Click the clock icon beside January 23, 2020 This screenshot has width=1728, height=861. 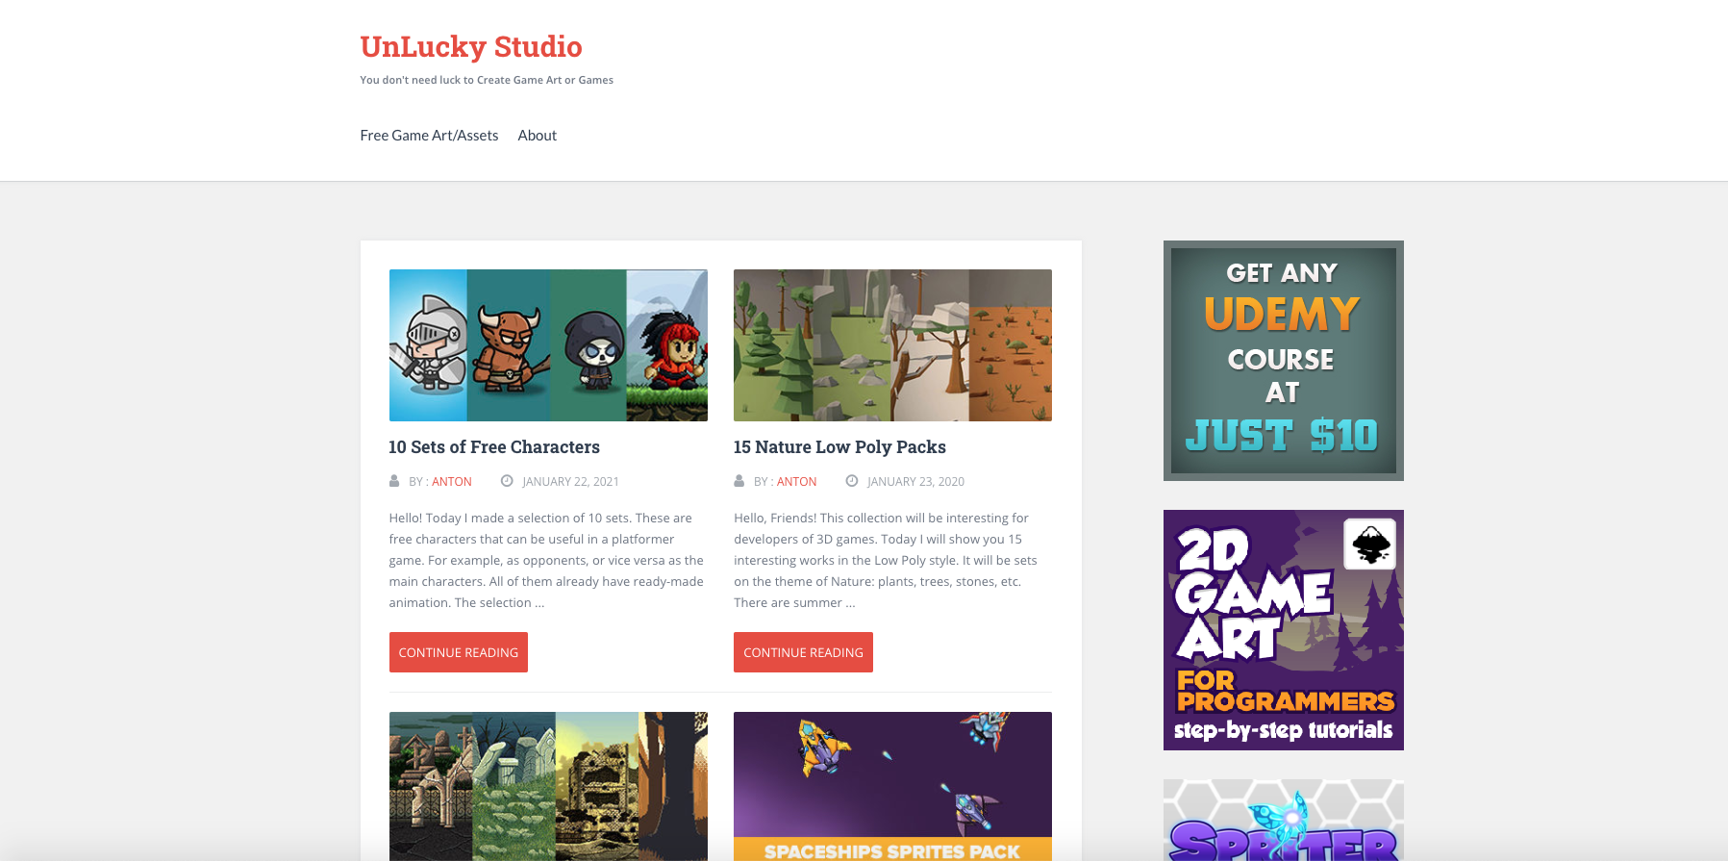tap(851, 481)
